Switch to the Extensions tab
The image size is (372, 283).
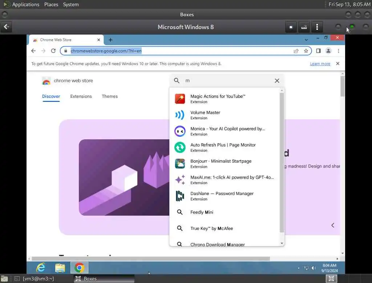[x=81, y=96]
